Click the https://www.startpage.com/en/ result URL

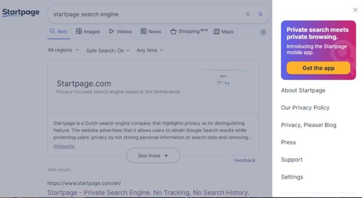click(84, 183)
